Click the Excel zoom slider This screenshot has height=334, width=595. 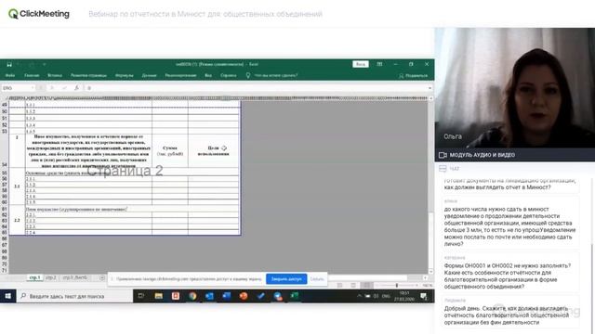coord(397,285)
